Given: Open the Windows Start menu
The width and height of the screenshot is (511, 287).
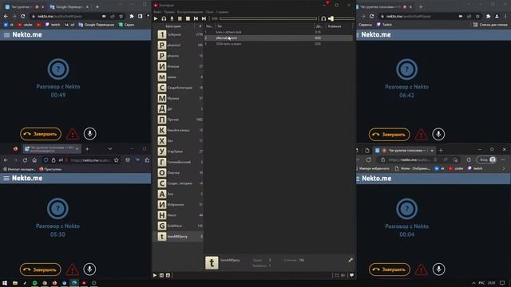Looking at the screenshot, I should [5, 283].
